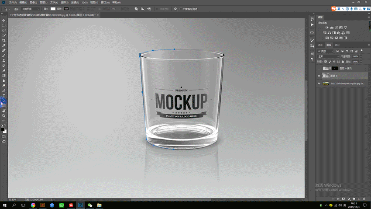
Task: Select the Healing Brush tool
Action: click(x=4, y=50)
